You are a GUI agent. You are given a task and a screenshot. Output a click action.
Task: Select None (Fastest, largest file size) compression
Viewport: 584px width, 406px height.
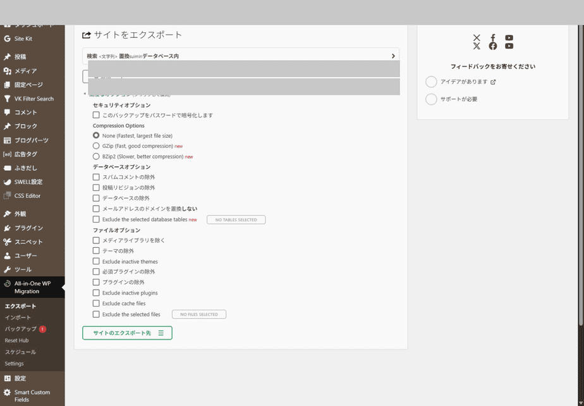96,135
